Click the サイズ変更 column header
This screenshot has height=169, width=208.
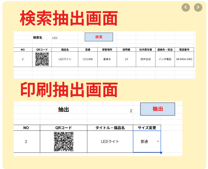(147, 128)
